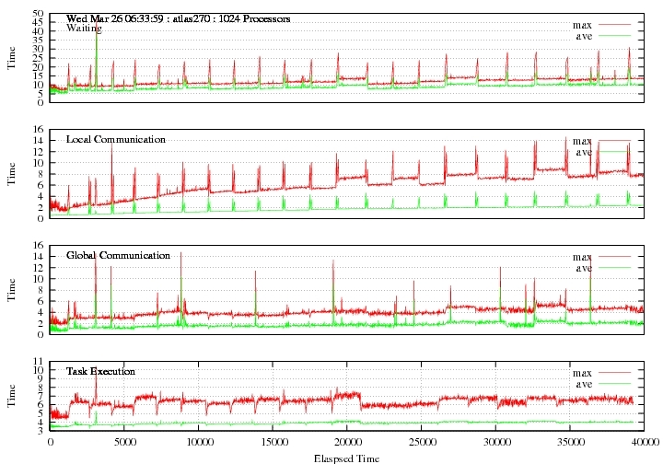Click the 'ave' legend label in Task Execution plot
This screenshot has height=464, width=663.
pos(584,384)
